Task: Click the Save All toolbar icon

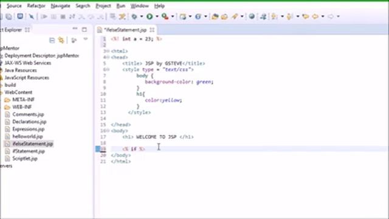Action: pyautogui.click(x=9, y=16)
